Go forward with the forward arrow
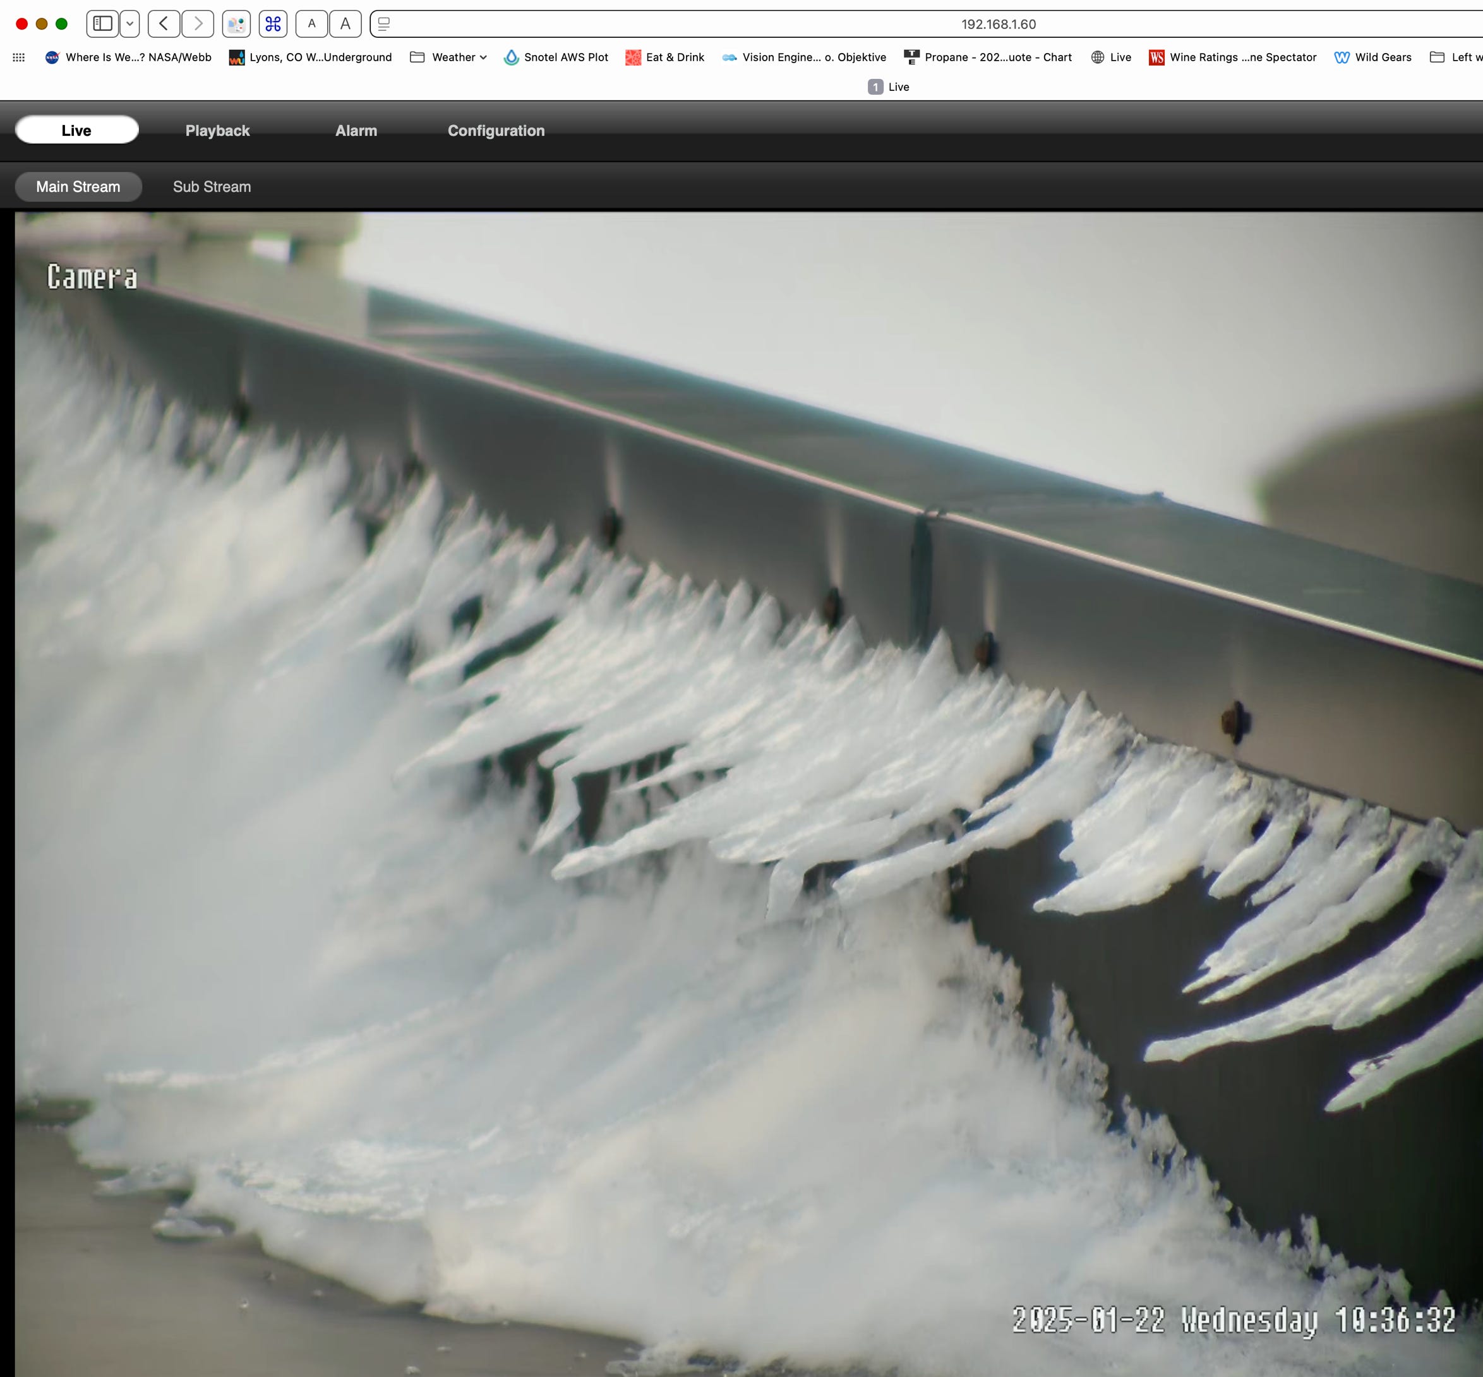Image resolution: width=1483 pixels, height=1377 pixels. 198,24
